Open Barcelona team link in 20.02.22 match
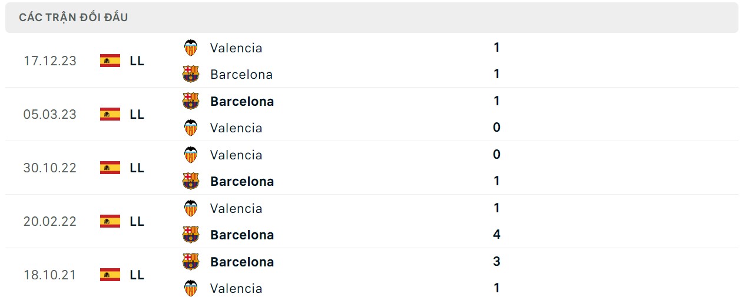The image size is (742, 297). tap(242, 235)
